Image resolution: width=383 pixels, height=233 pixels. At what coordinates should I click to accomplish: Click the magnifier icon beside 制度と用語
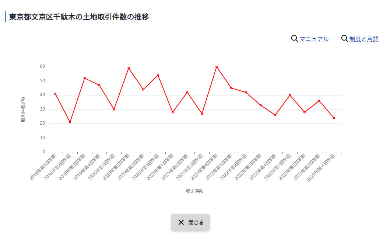click(344, 38)
